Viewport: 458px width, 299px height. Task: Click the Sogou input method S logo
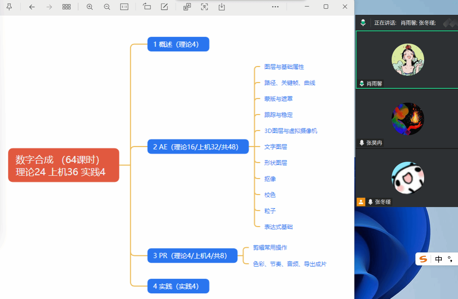(x=423, y=259)
